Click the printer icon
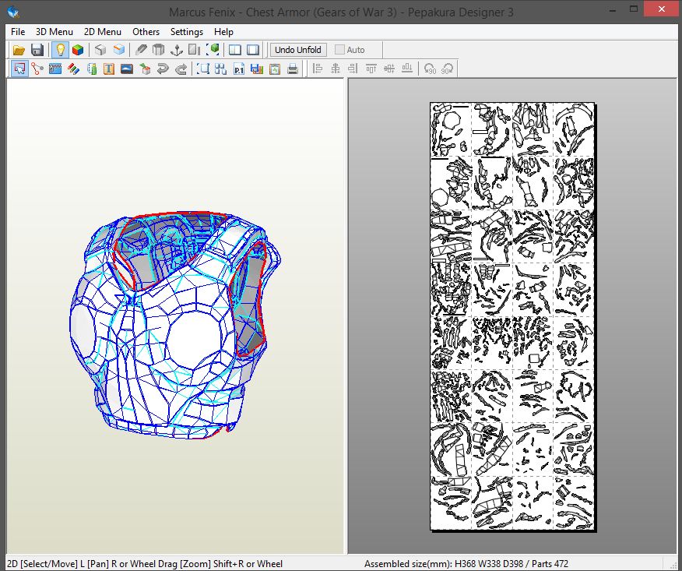 pyautogui.click(x=293, y=69)
